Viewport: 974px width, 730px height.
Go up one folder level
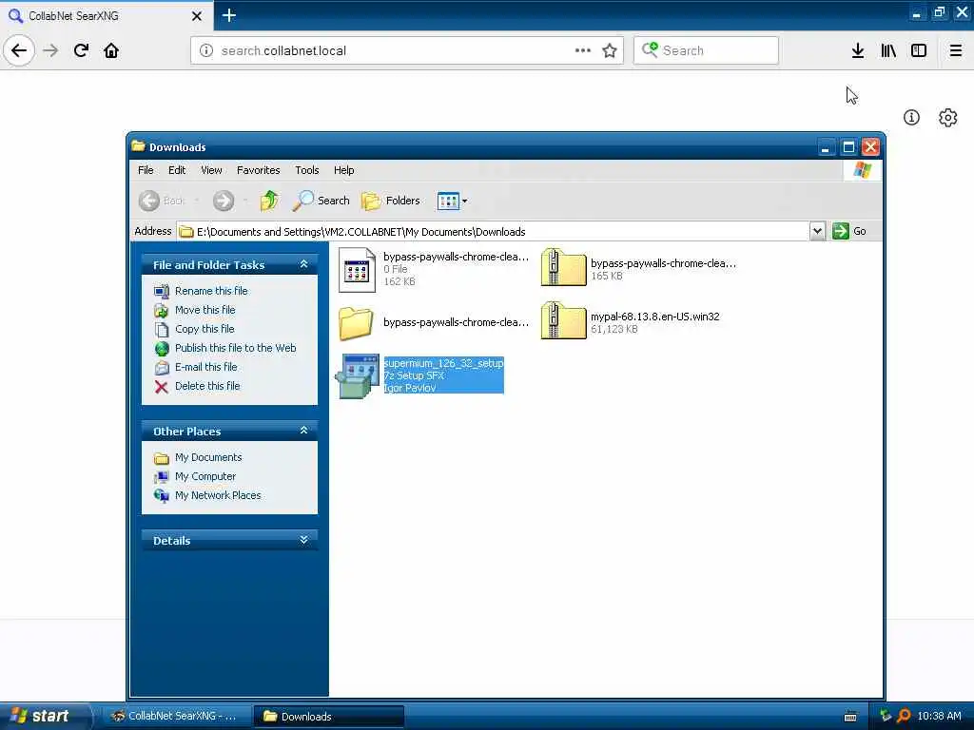click(x=269, y=201)
